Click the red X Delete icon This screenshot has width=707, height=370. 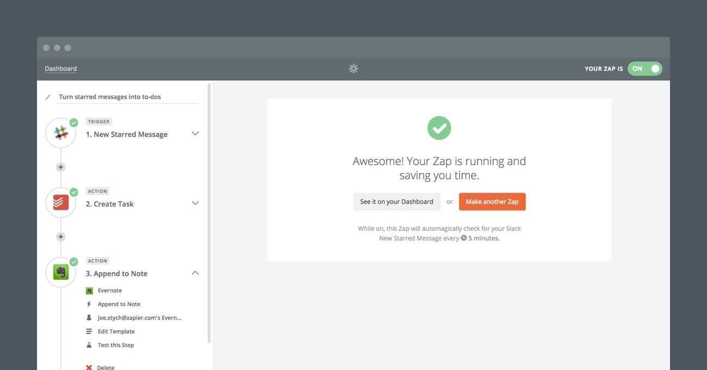(89, 367)
